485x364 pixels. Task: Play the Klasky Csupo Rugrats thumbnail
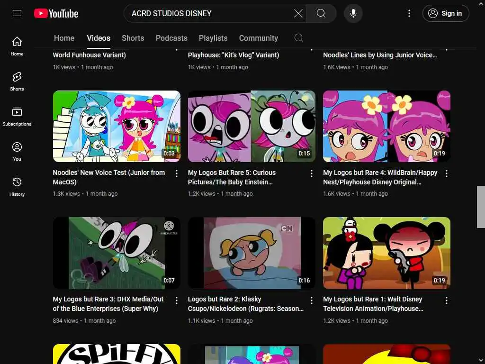tap(252, 253)
